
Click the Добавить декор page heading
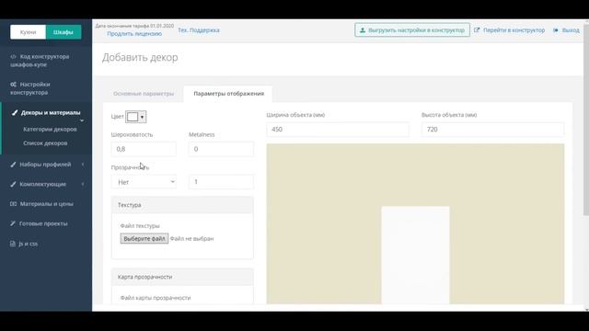(140, 57)
